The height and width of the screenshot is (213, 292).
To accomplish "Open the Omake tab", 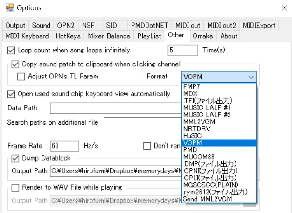I will pos(202,36).
